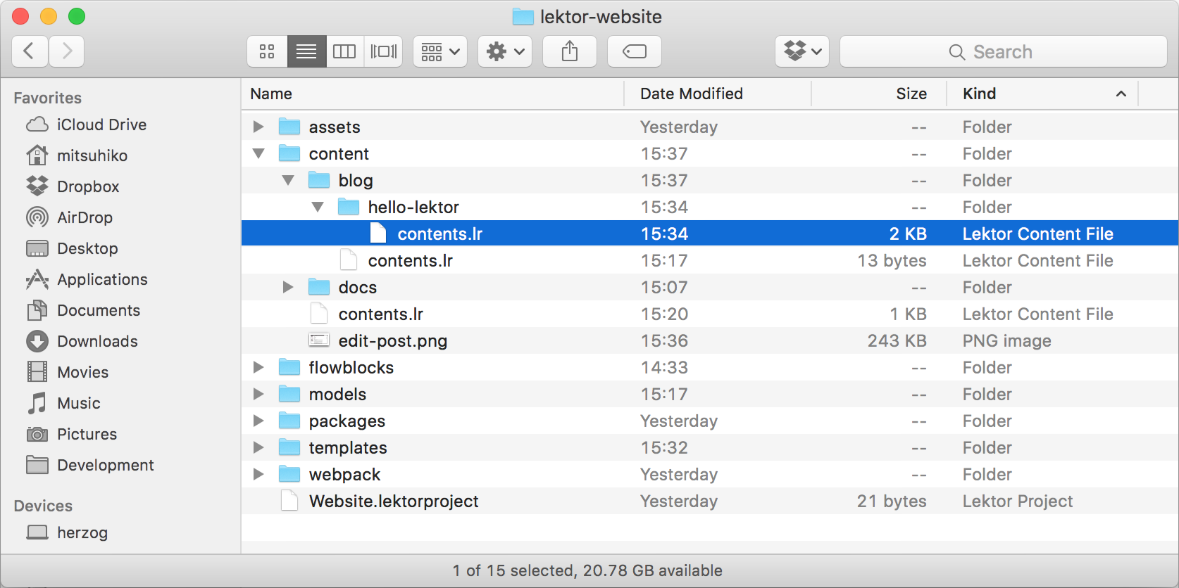Go back using the back arrow
1179x588 pixels.
30,51
